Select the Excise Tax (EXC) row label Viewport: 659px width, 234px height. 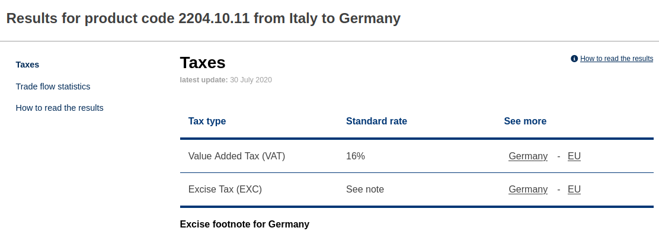[x=225, y=190]
